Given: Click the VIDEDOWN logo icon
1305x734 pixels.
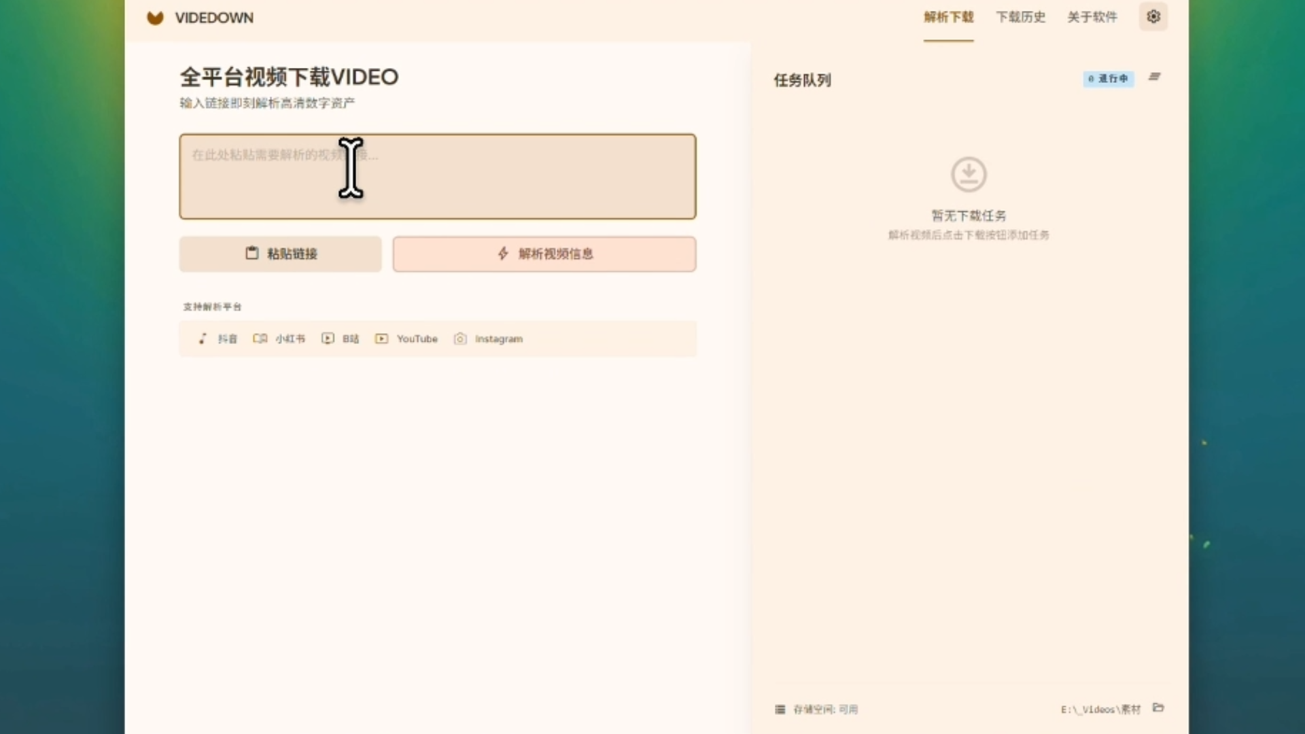Looking at the screenshot, I should click(x=155, y=18).
